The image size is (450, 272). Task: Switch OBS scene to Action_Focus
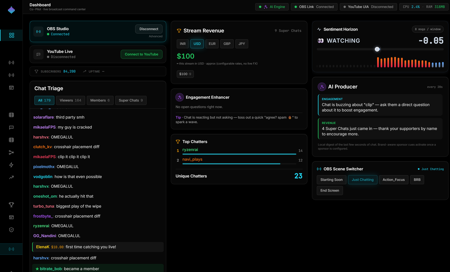click(x=393, y=180)
